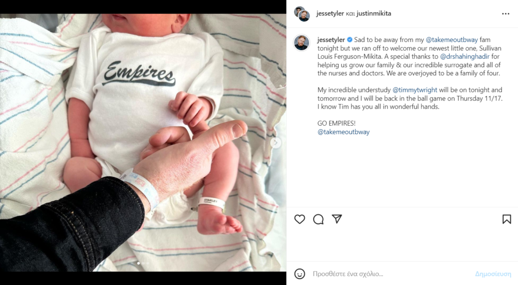This screenshot has width=518, height=285.
Task: Click the blue verified badge
Action: [x=350, y=40]
